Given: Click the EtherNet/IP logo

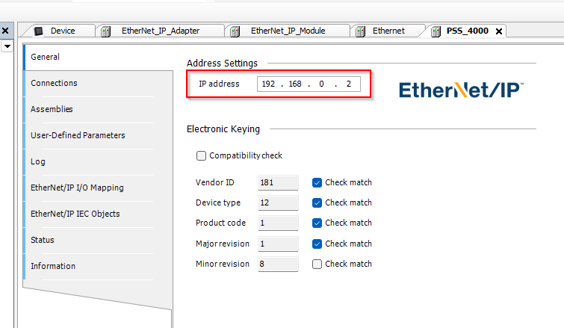Looking at the screenshot, I should click(x=461, y=90).
